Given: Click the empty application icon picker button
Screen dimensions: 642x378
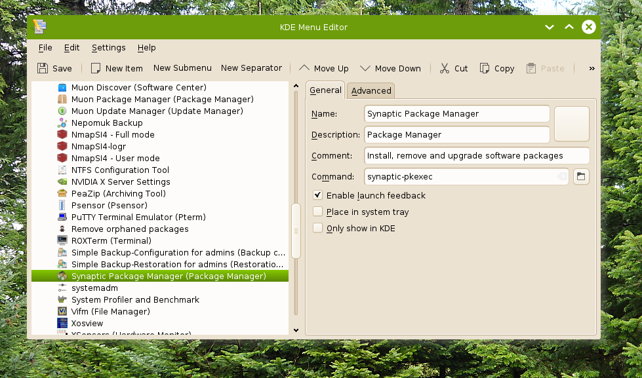Looking at the screenshot, I should point(571,124).
